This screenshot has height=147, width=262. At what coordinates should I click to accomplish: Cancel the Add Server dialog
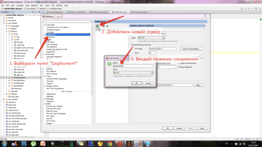[x=148, y=83]
